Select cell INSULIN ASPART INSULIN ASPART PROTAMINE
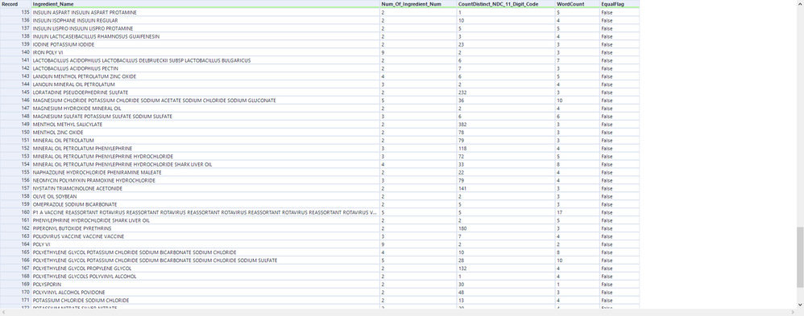Screen dimensions: 804x316 pyautogui.click(x=205, y=12)
